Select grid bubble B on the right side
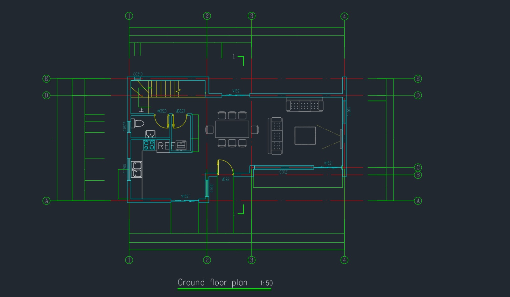The image size is (510, 297). (x=418, y=175)
